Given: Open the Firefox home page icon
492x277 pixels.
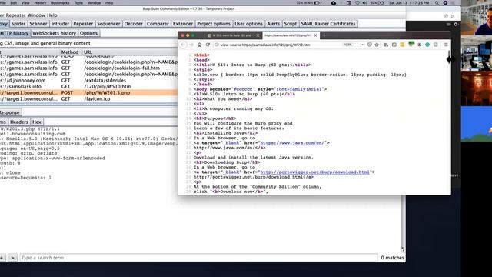Looking at the screenshot, I should [200, 45].
